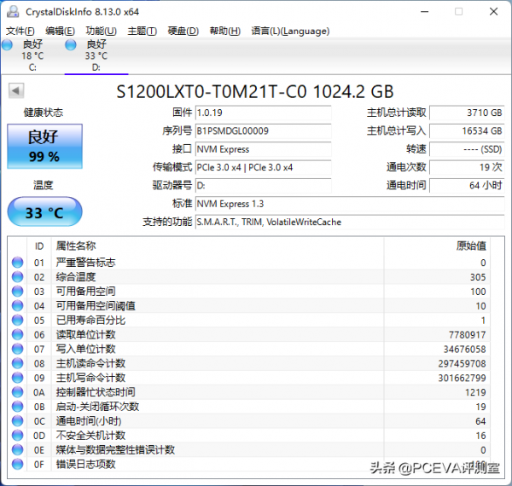This screenshot has width=512, height=486.
Task: Click status orb for 可用备用空间 row
Action: tap(18, 292)
